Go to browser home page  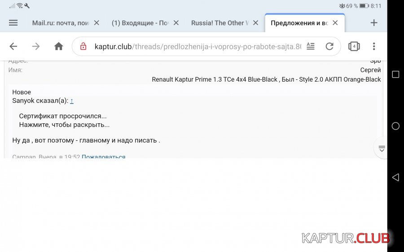pos(59,46)
